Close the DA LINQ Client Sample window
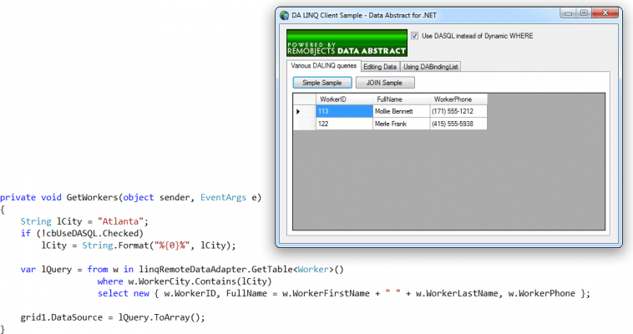The image size is (633, 334). pyautogui.click(x=605, y=13)
